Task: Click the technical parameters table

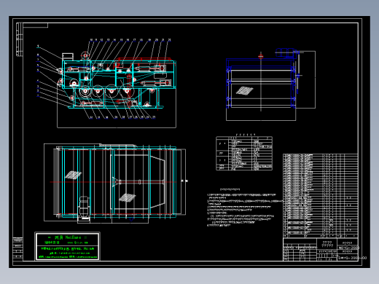Action: (x=244, y=153)
